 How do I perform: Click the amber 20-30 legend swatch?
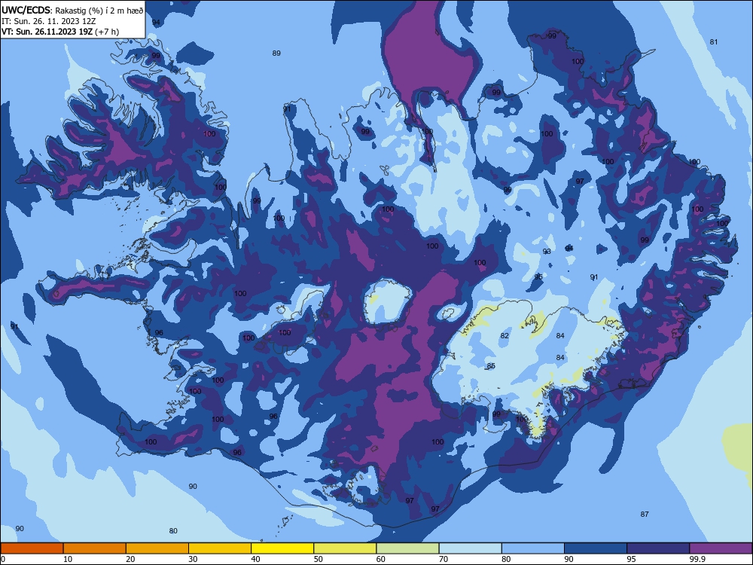[x=157, y=548]
